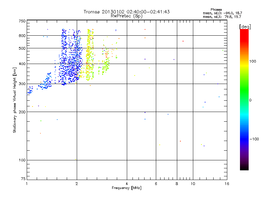The image size is (267, 200).
Task: Click the y-axis tick label '600'
Action: point(22,36)
